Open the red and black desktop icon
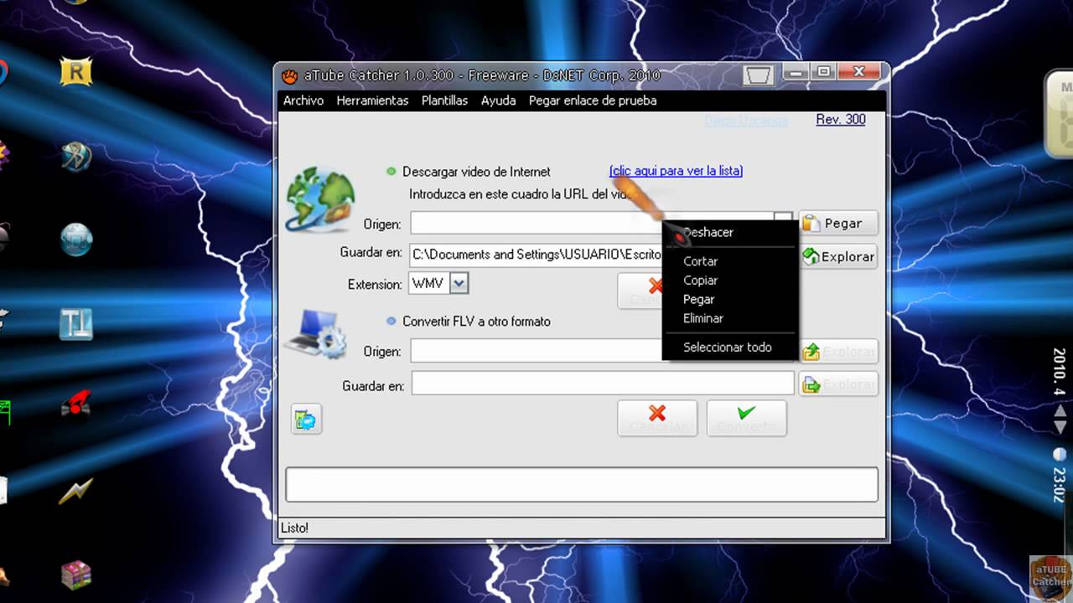 point(76,405)
